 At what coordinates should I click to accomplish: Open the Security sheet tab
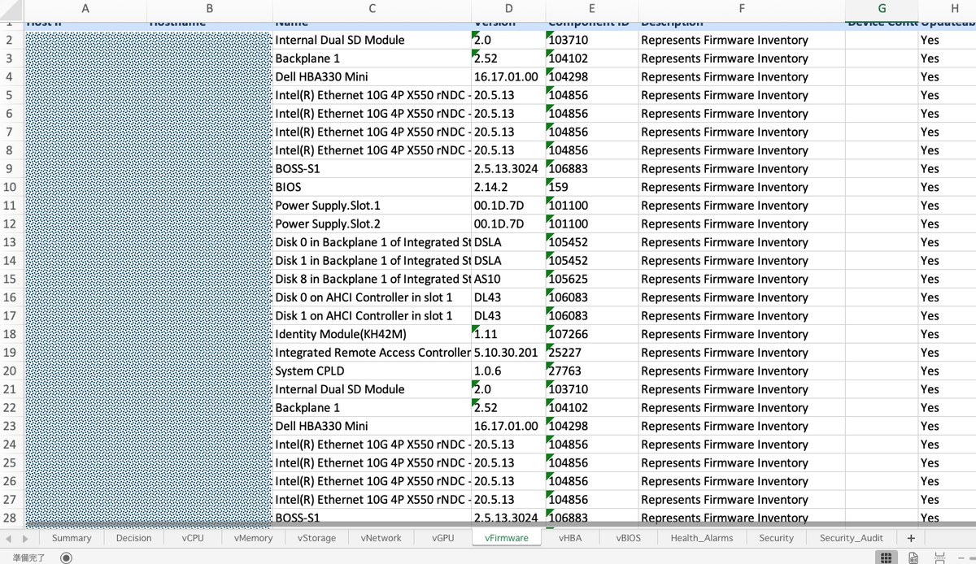pos(776,538)
